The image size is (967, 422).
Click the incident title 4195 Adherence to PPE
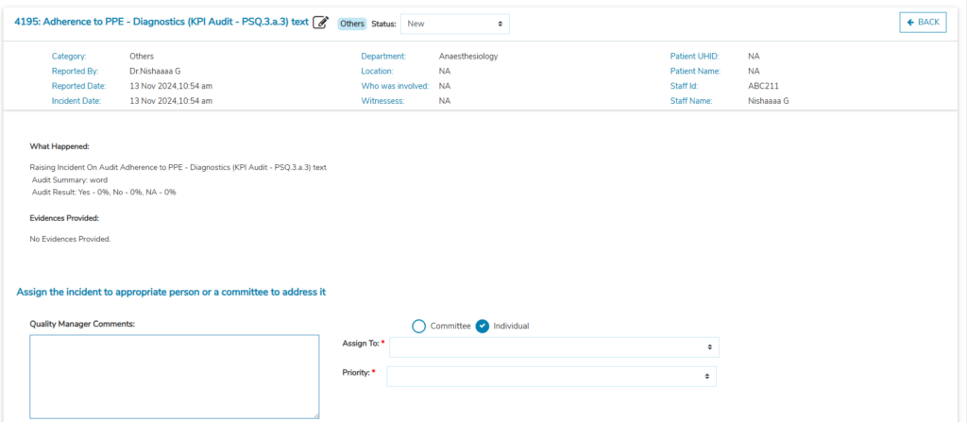[161, 22]
